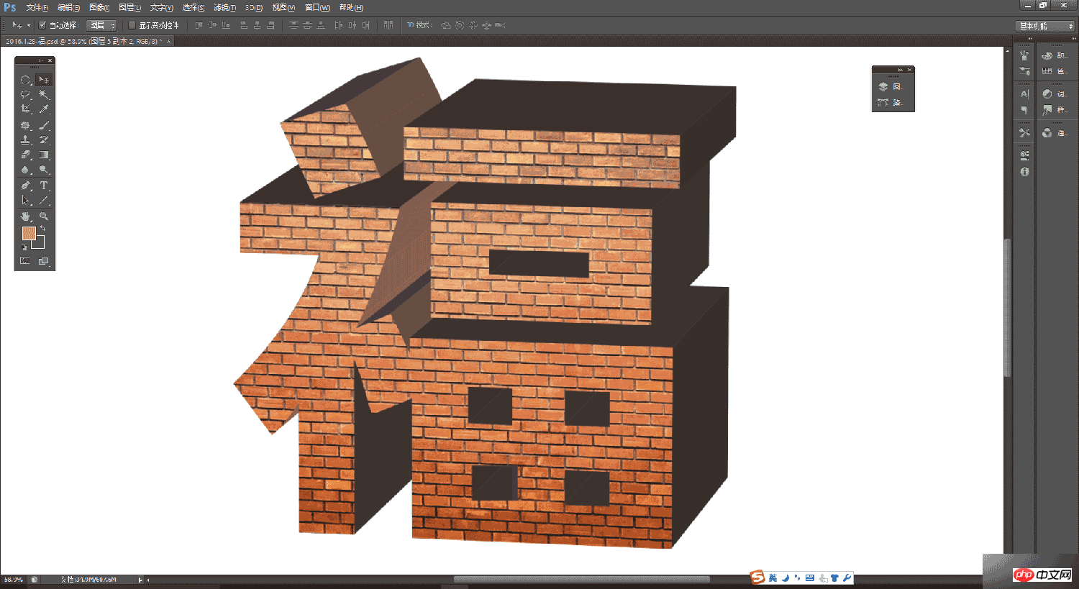Open the 基本功能 workspace dropdown
Screen dimensions: 1079x589
(1046, 26)
